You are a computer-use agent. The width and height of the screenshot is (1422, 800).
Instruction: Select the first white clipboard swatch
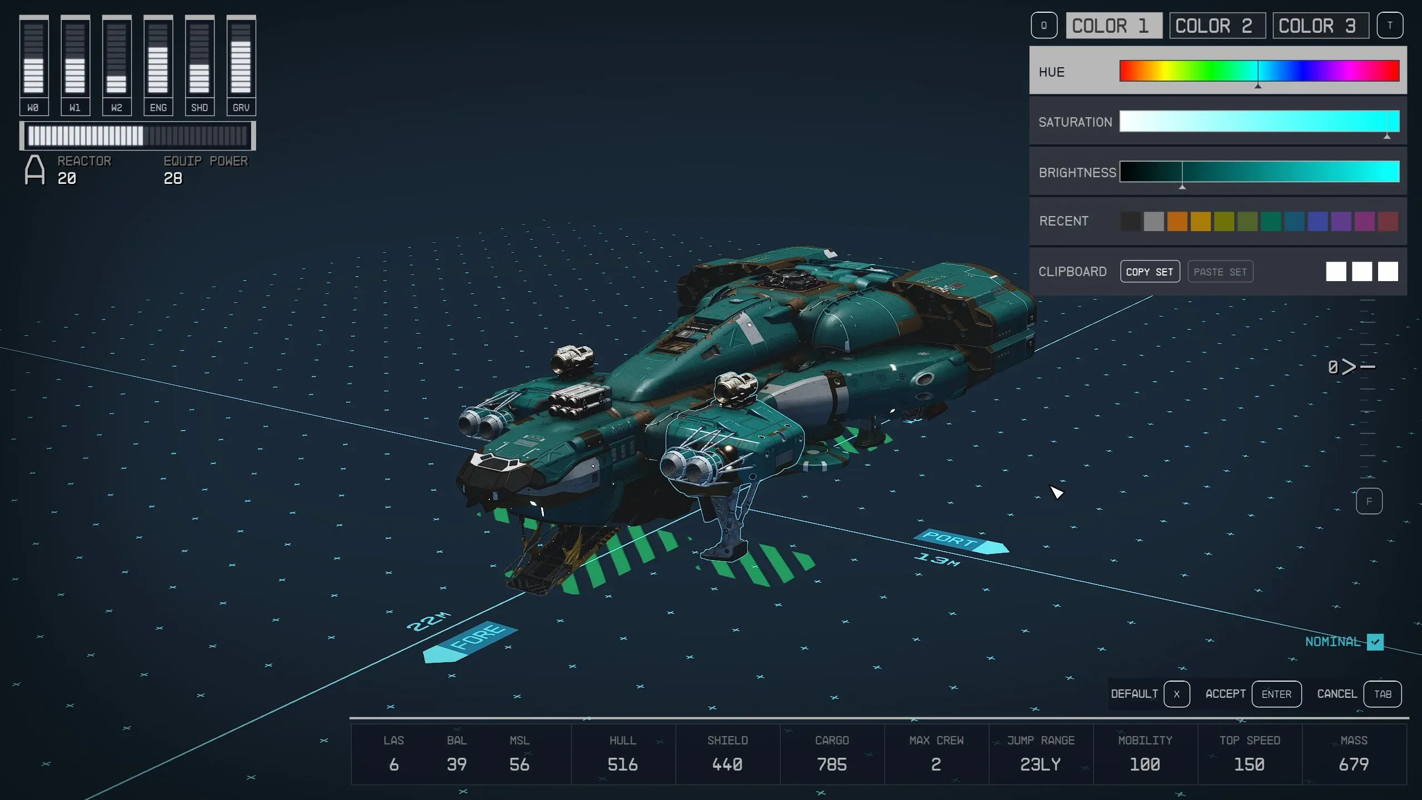(1335, 272)
